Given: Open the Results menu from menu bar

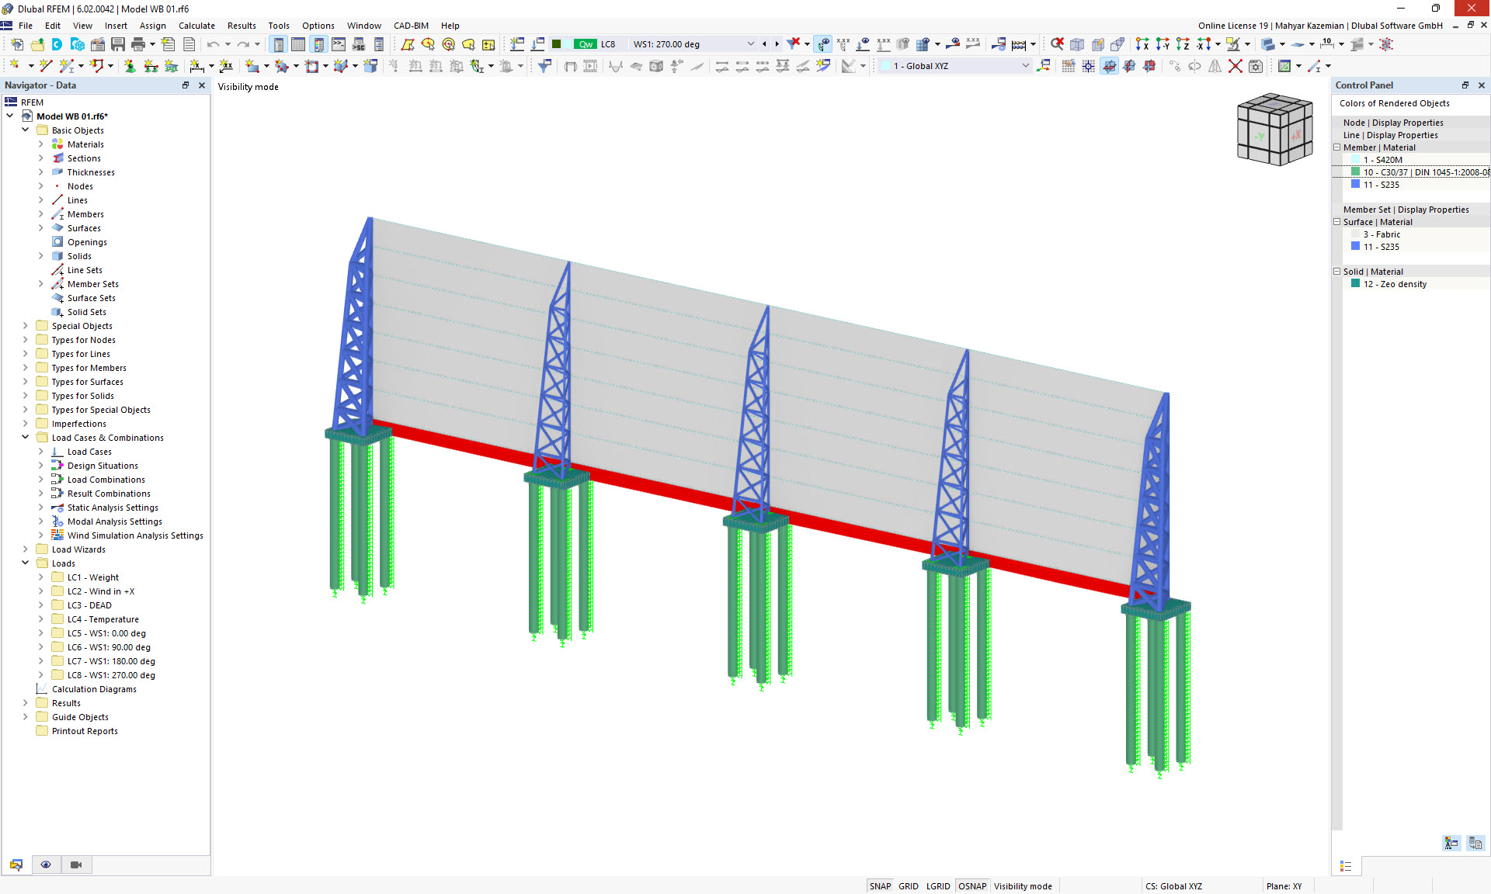Looking at the screenshot, I should click(240, 26).
